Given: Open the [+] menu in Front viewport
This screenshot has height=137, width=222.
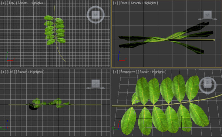Looking at the screenshot, I should [115, 3].
